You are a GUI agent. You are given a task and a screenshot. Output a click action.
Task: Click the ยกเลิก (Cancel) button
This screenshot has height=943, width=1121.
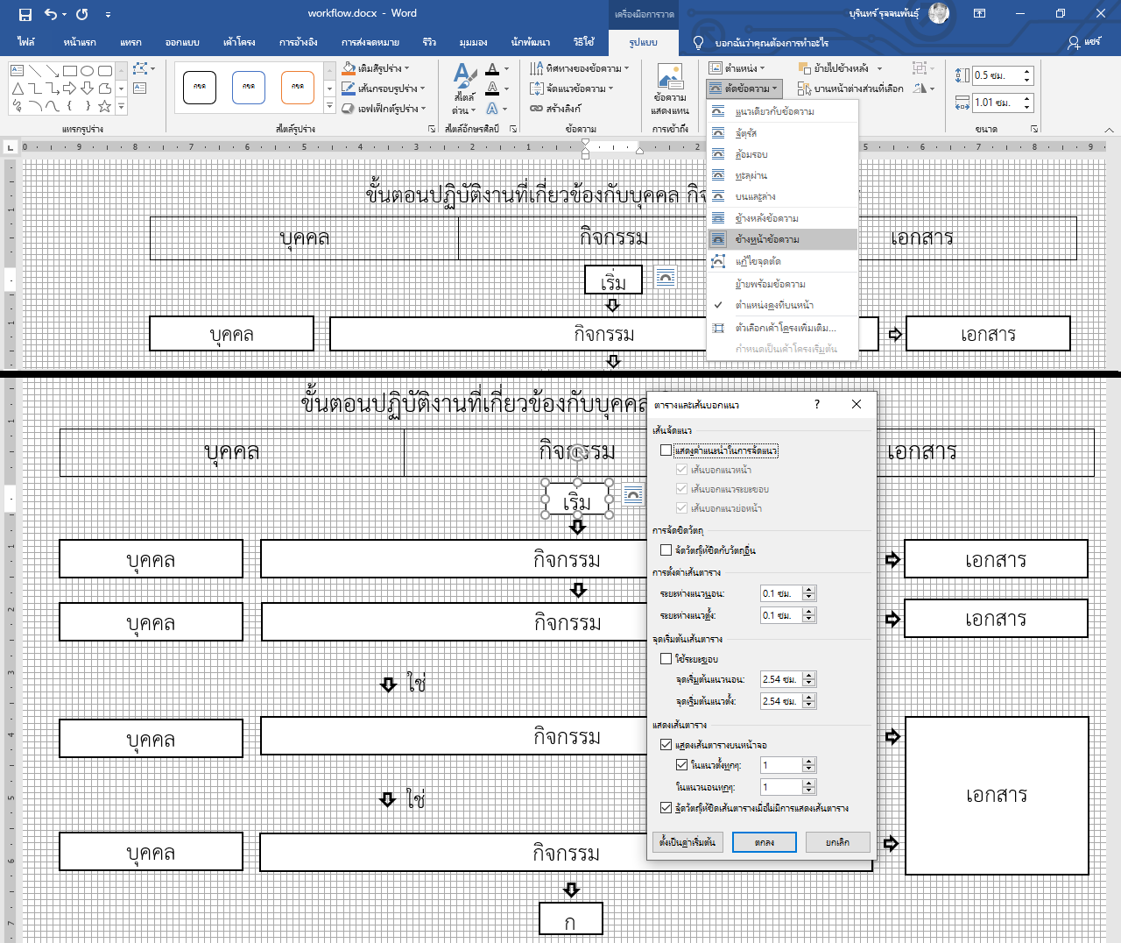tap(837, 842)
